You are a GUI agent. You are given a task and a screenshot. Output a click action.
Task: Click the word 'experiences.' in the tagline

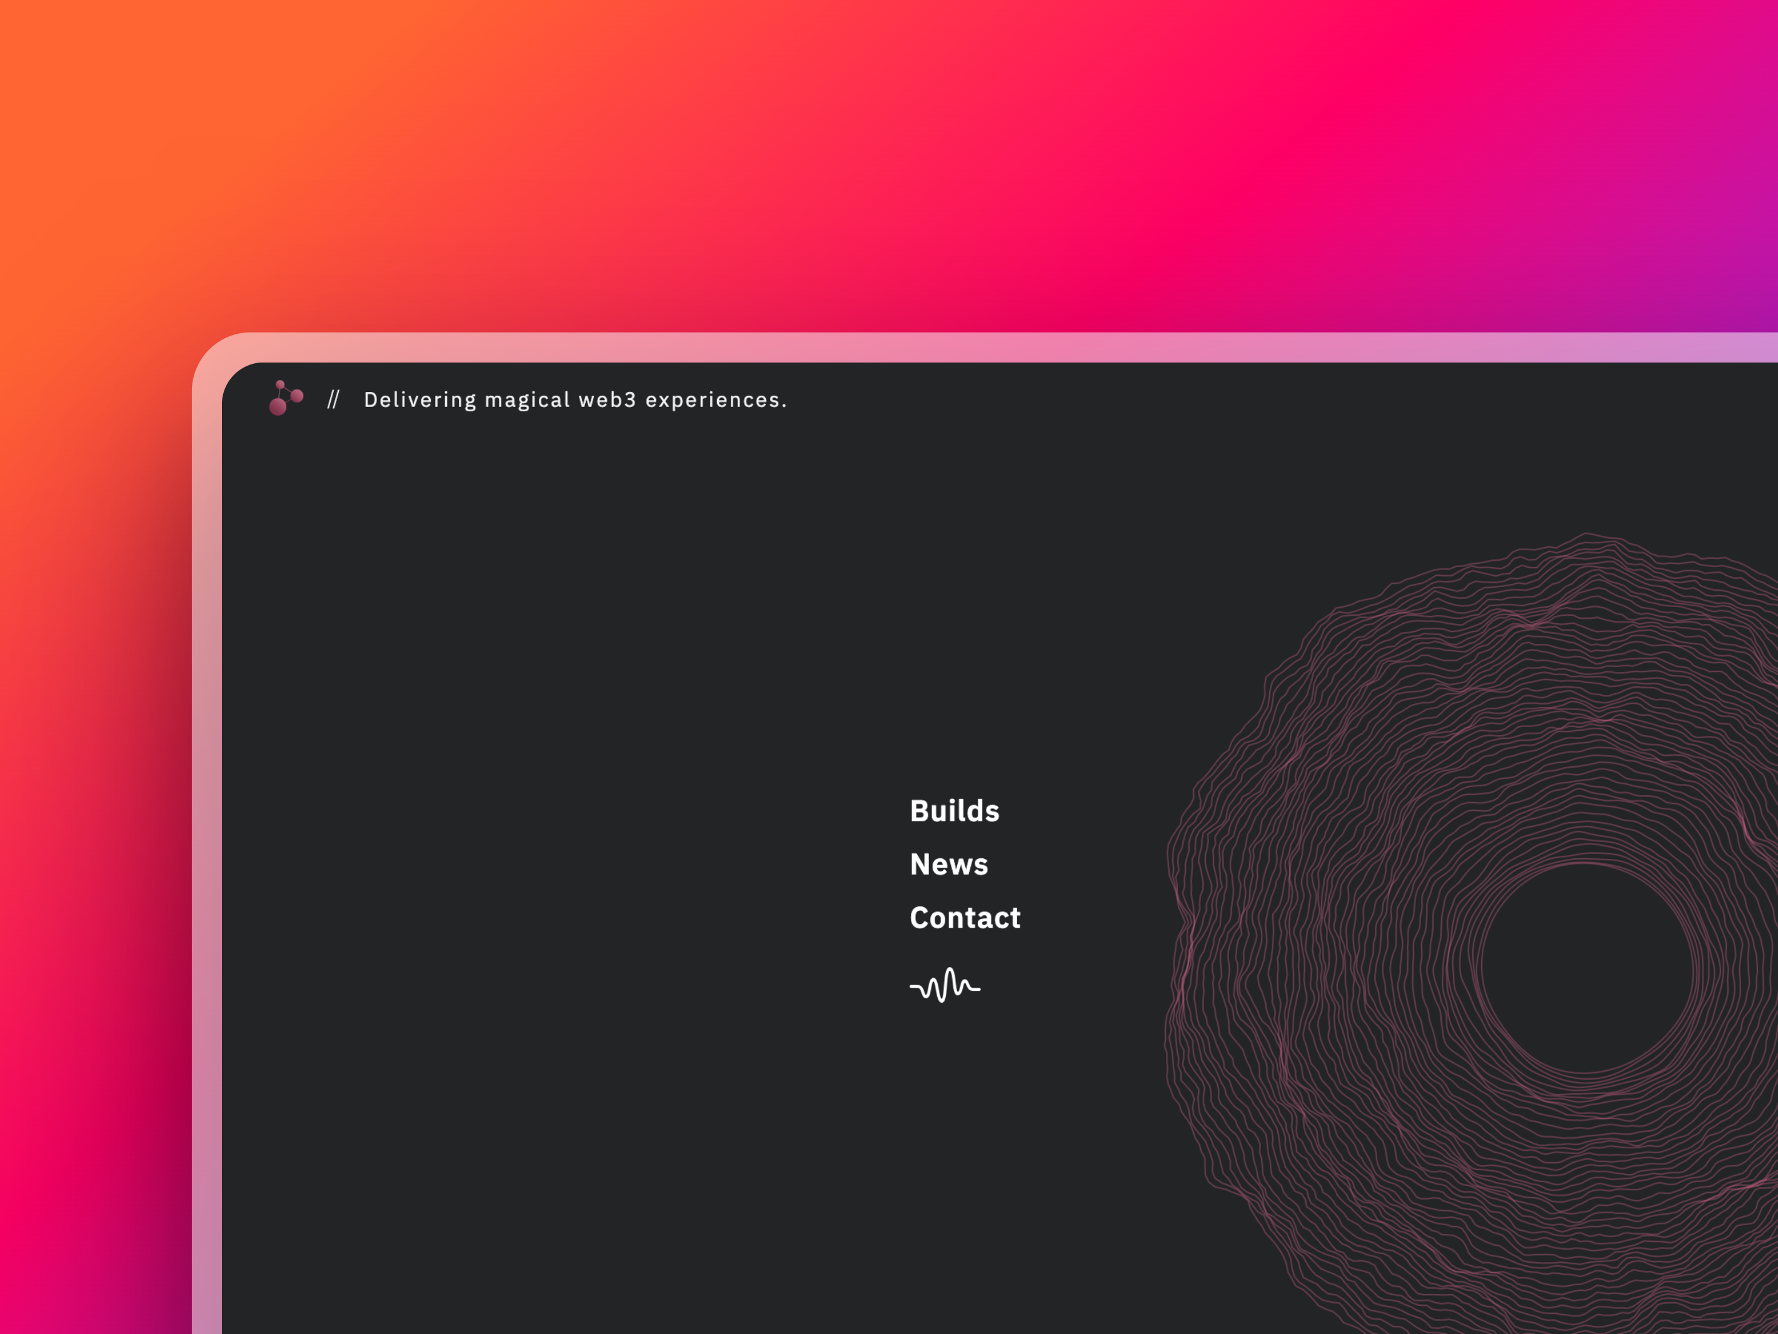click(x=715, y=400)
